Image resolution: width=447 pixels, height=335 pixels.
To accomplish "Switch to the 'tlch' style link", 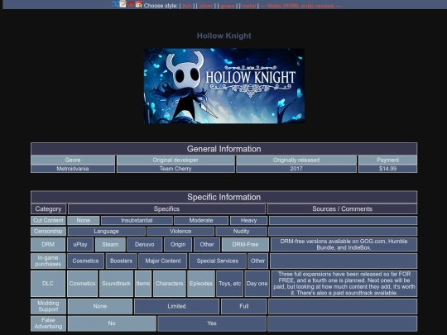I will coord(187,6).
